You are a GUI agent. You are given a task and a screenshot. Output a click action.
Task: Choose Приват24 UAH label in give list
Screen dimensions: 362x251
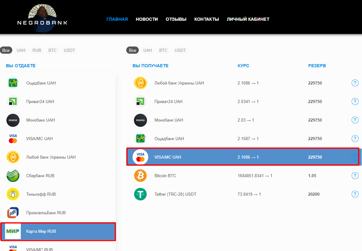pyautogui.click(x=40, y=101)
